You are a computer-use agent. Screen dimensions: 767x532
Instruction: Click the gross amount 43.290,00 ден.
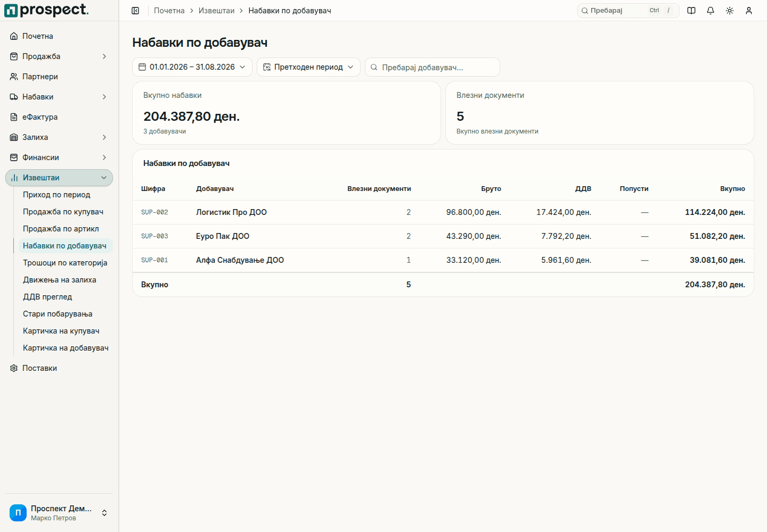pyautogui.click(x=474, y=236)
